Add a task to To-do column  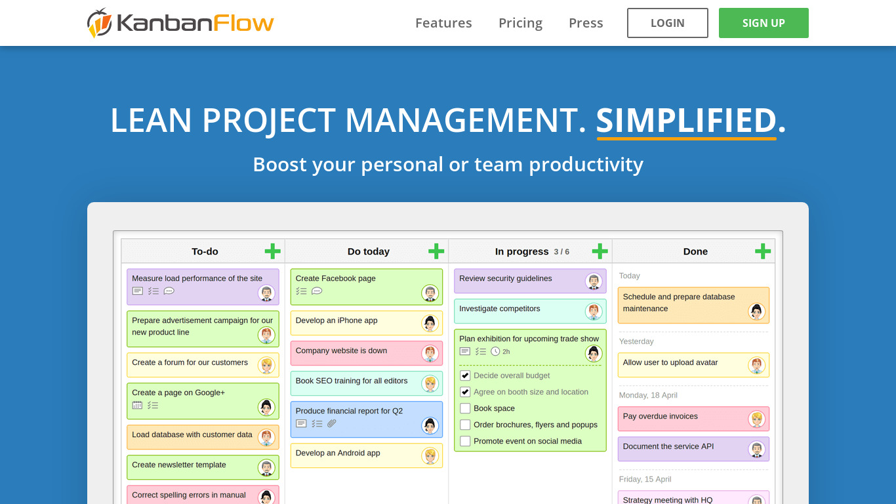pos(273,251)
